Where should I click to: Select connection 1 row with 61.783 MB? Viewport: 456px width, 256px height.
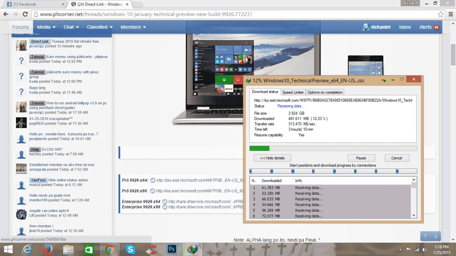tap(330, 188)
